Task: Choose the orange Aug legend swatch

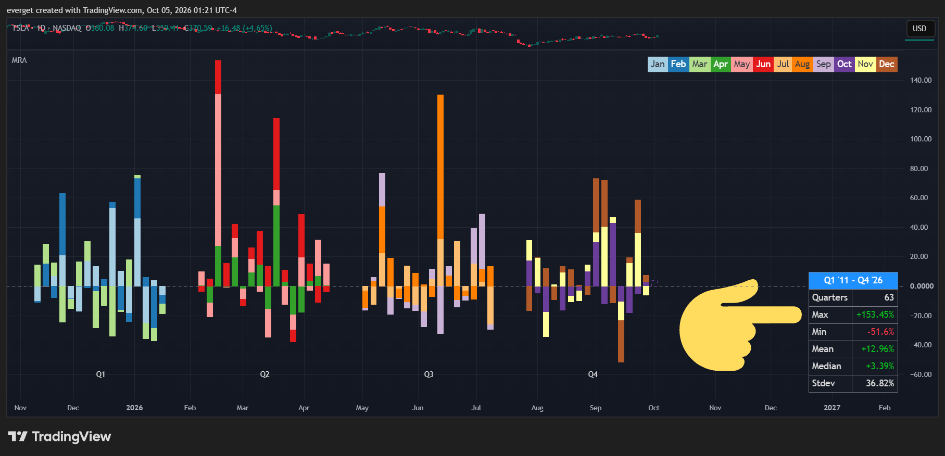Action: pyautogui.click(x=802, y=64)
